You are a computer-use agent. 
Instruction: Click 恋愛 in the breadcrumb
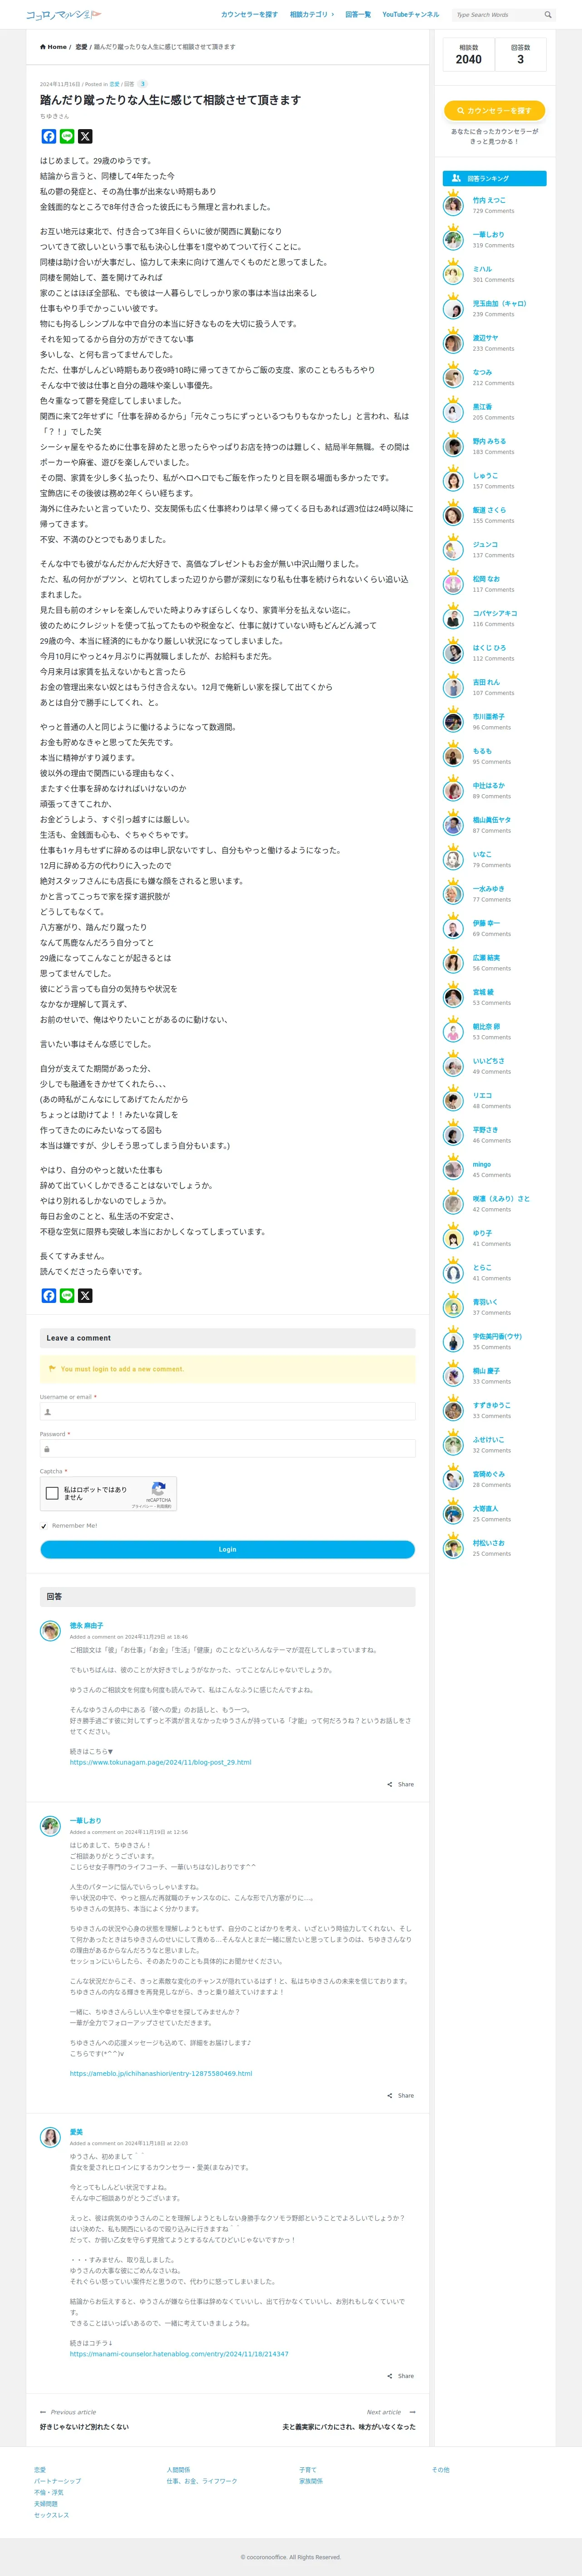click(81, 47)
